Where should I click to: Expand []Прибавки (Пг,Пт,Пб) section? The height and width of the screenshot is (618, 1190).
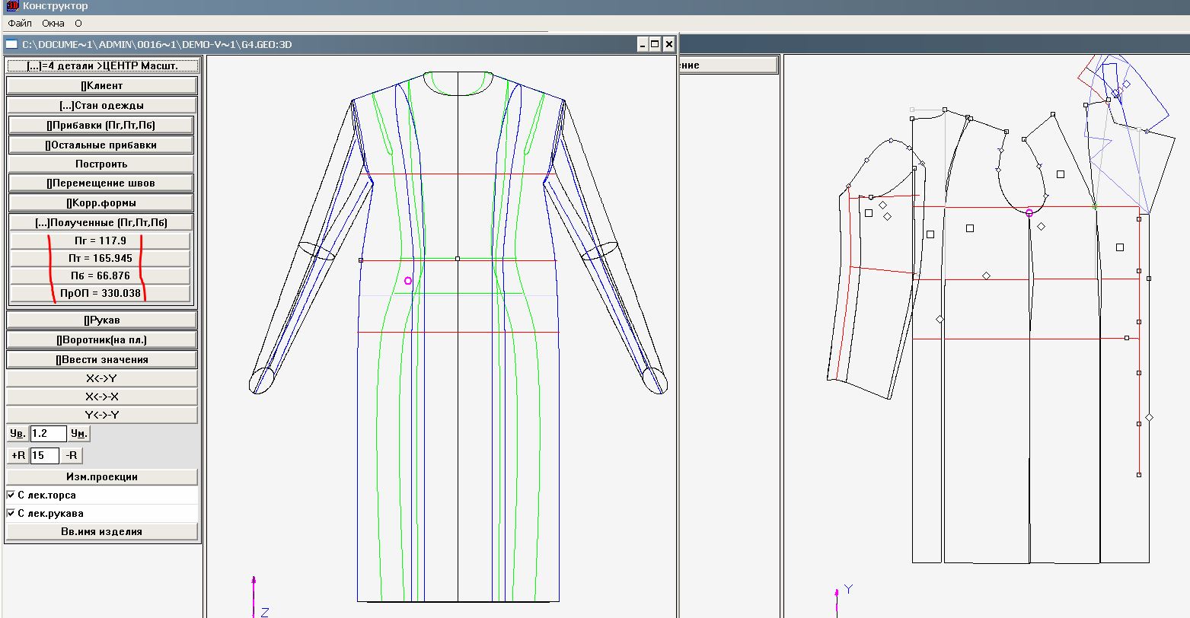coord(101,125)
